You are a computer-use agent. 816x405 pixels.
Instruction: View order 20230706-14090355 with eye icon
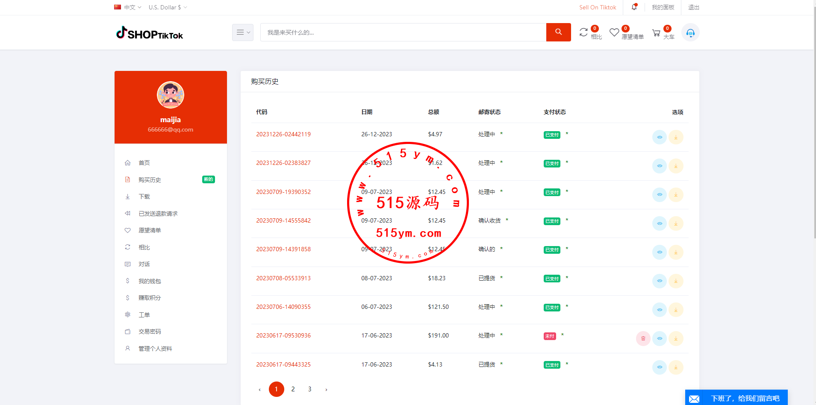(659, 310)
